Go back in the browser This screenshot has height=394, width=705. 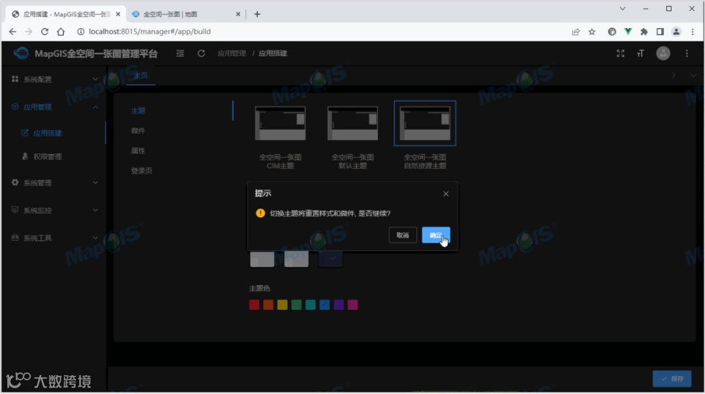(12, 31)
